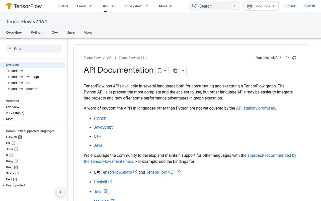321x201 pixels.
Task: Open the bookmark dropdown arrow
Action: (x=165, y=71)
